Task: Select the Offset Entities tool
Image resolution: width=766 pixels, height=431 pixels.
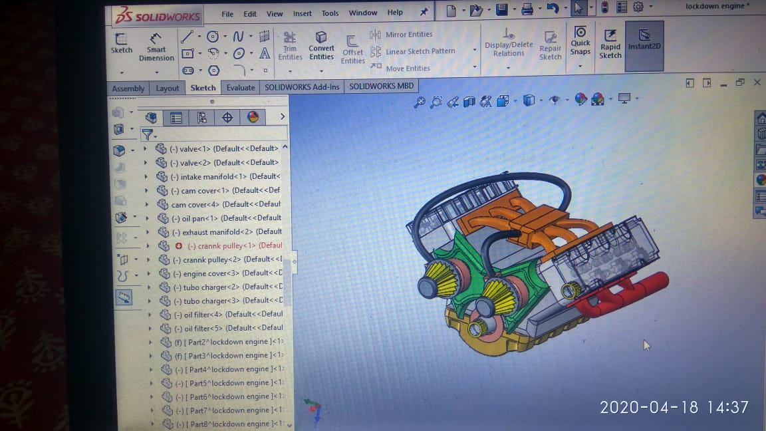Action: point(352,49)
